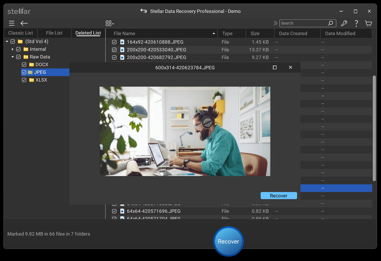Toggle the JPEG folder checkbox
The height and width of the screenshot is (261, 381).
coord(24,72)
